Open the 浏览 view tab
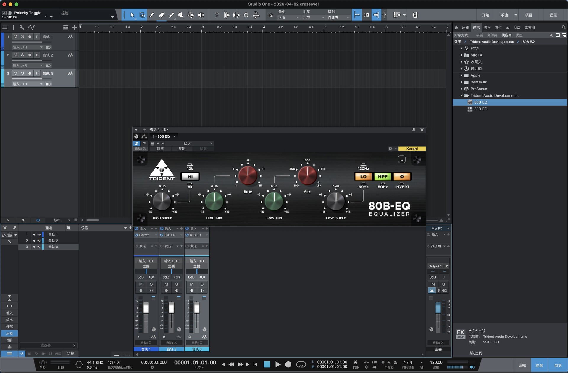Image resolution: width=568 pixels, height=373 pixels. [558, 365]
